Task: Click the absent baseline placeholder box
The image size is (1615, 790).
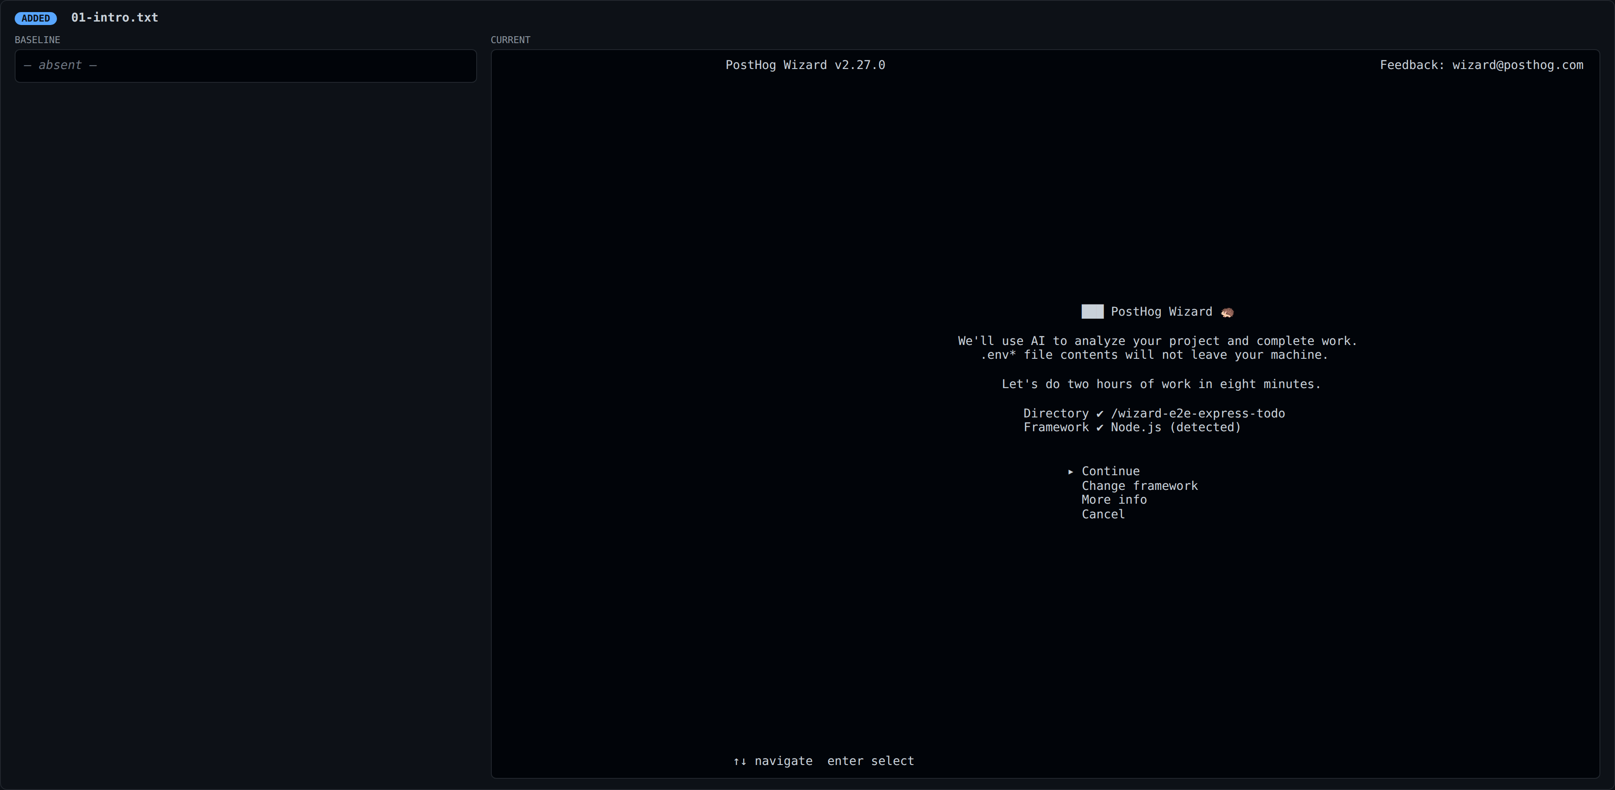Action: click(246, 66)
